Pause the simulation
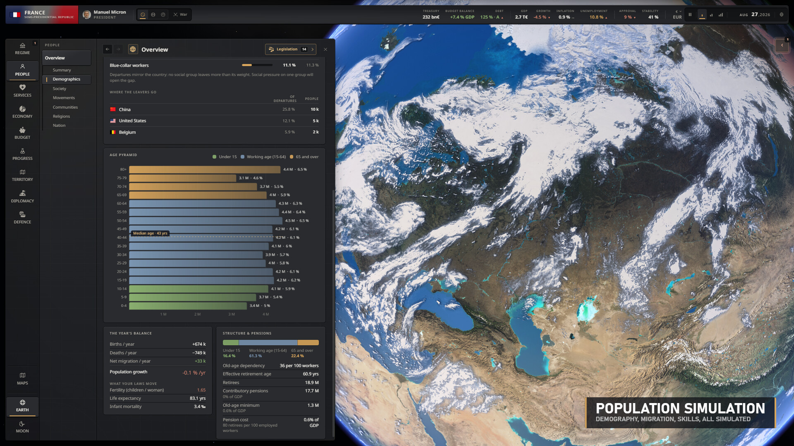This screenshot has height=446, width=794. [690, 14]
